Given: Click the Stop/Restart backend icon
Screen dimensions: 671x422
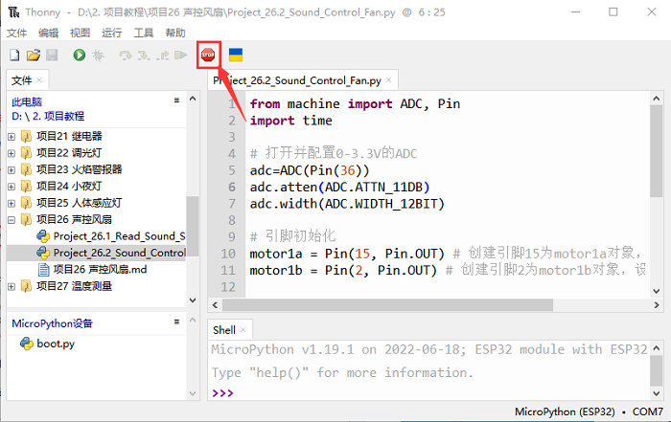Looking at the screenshot, I should pyautogui.click(x=208, y=56).
